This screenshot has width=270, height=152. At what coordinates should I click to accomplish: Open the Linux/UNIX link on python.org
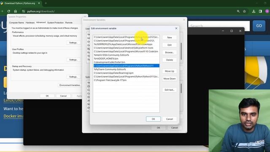[x=13, y=100]
